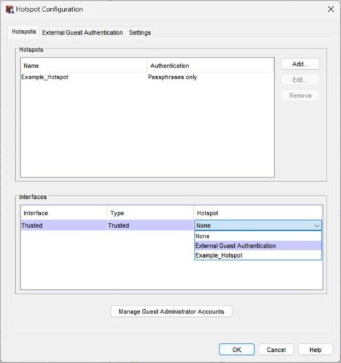
Task: Click the Interface column header
Action: [x=64, y=213]
